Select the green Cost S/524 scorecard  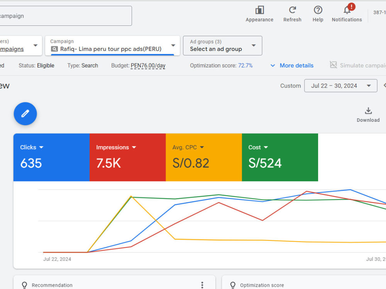(x=280, y=157)
